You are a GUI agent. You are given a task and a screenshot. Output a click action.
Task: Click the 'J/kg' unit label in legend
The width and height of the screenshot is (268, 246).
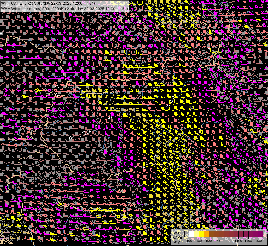[x=177, y=242]
